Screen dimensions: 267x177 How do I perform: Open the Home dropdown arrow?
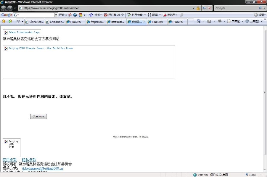(204, 21)
